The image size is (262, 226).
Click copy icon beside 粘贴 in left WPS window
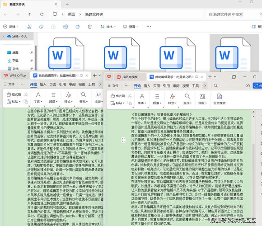26,101
